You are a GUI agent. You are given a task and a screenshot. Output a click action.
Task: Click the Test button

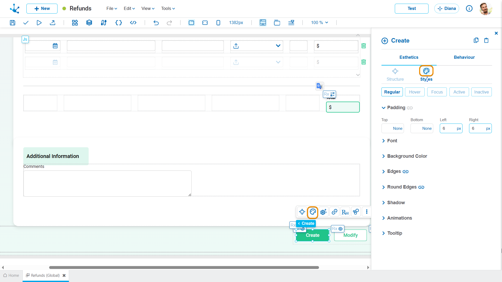coord(412,9)
